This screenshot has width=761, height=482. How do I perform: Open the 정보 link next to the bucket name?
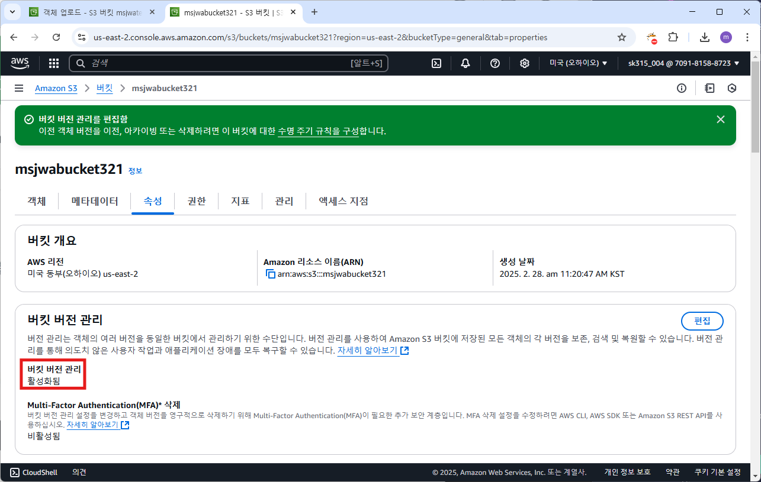(x=135, y=171)
